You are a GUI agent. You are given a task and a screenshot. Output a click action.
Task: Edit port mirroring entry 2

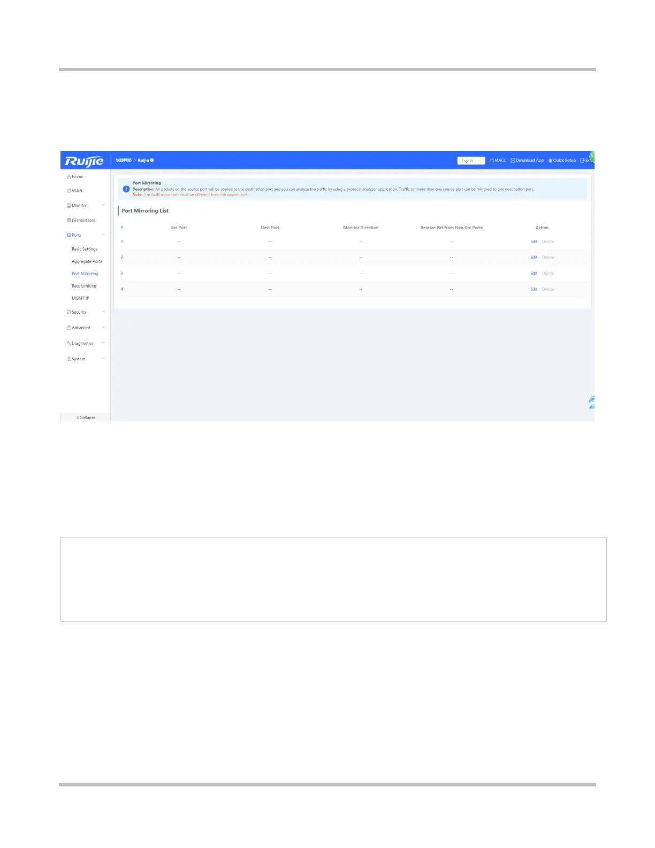point(534,258)
